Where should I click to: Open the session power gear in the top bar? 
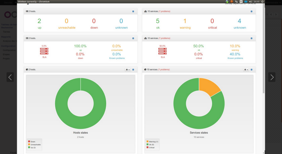pyautogui.click(x=262, y=2)
